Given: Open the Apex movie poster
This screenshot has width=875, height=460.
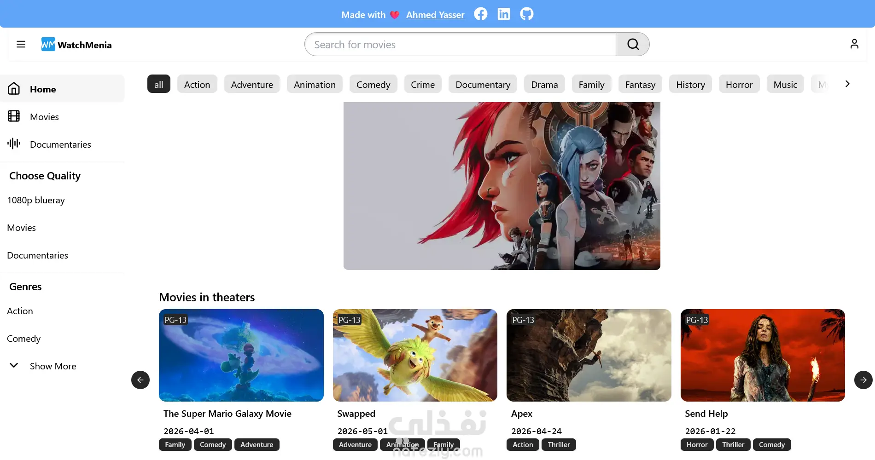Looking at the screenshot, I should tap(589, 355).
